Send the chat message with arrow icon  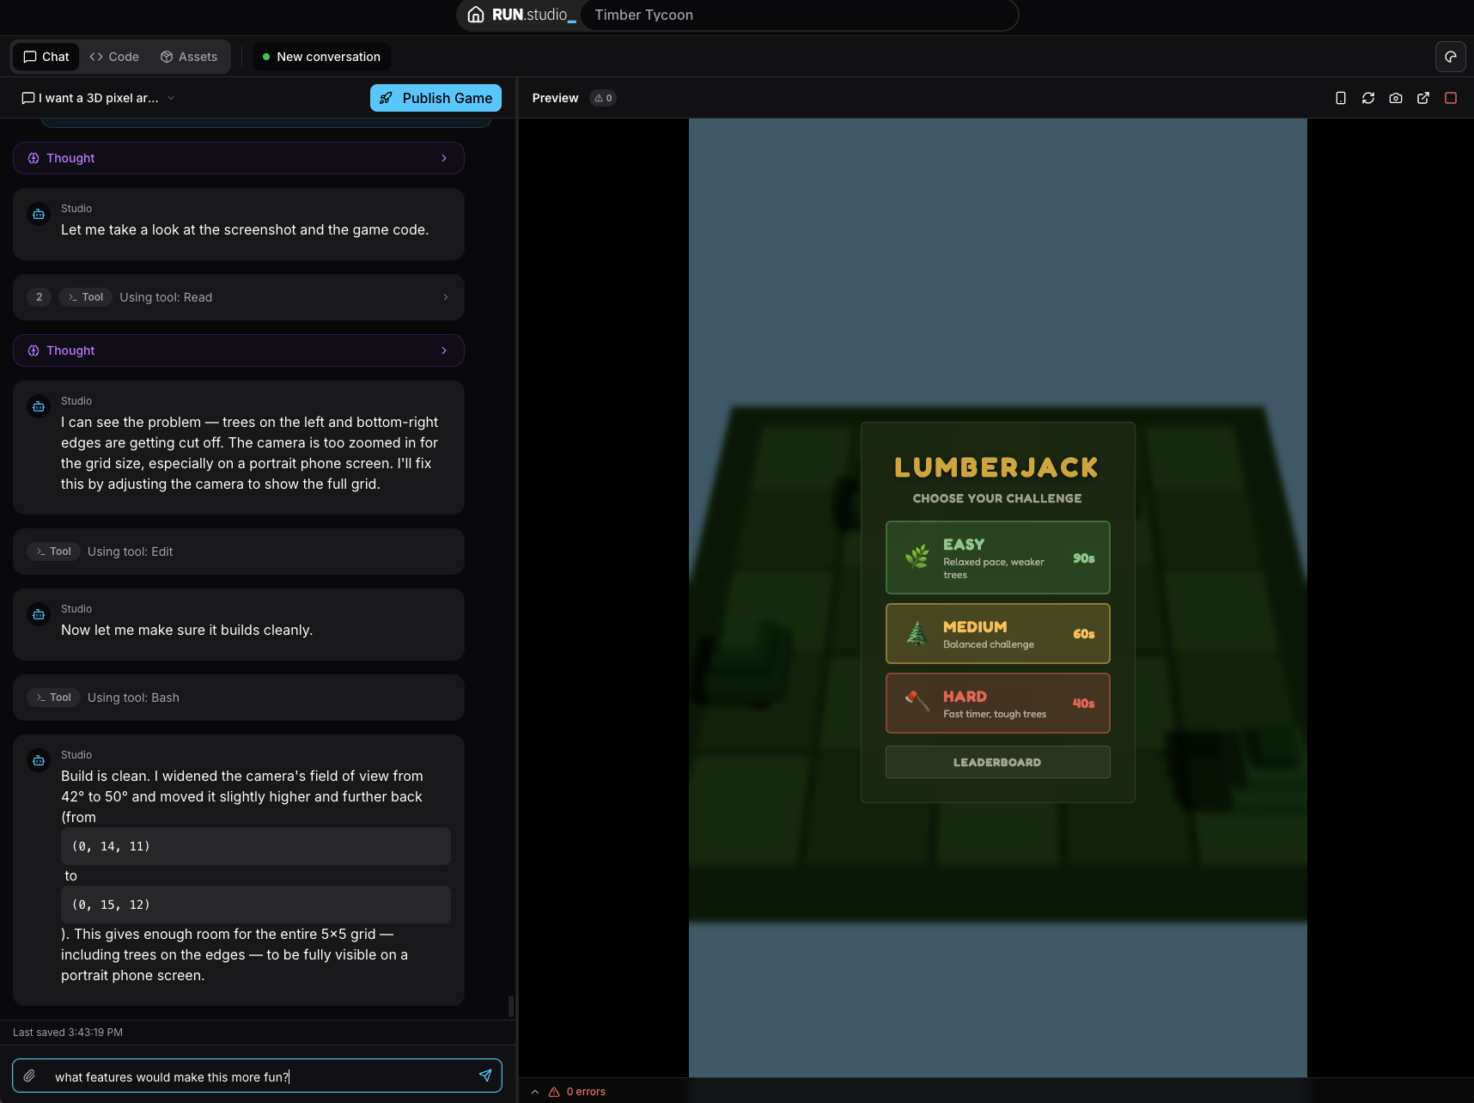(485, 1076)
